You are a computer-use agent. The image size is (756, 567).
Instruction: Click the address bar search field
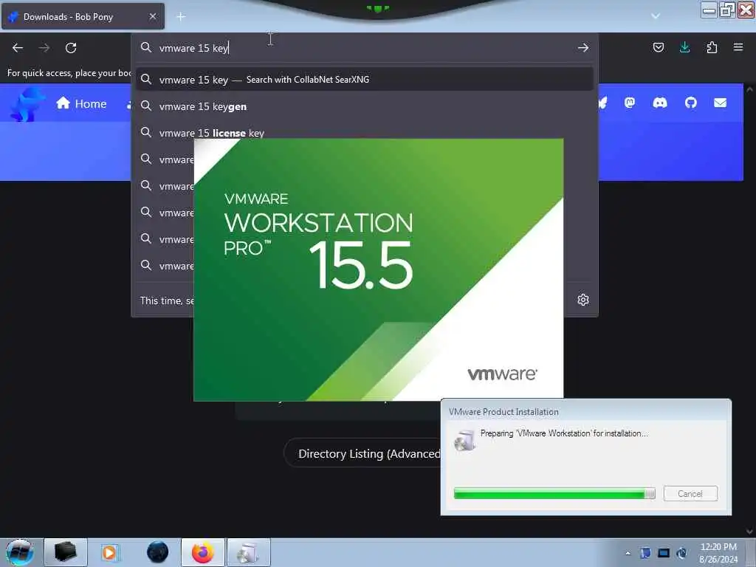coord(364,48)
